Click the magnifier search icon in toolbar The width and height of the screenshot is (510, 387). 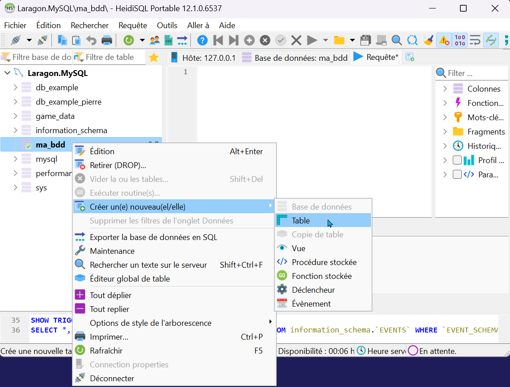(396, 40)
